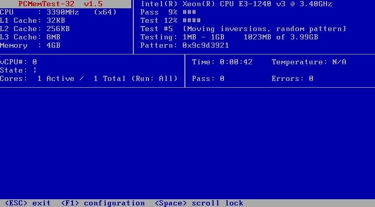
Task: Click the 1023MB of 3.99GB text
Action: (281, 37)
